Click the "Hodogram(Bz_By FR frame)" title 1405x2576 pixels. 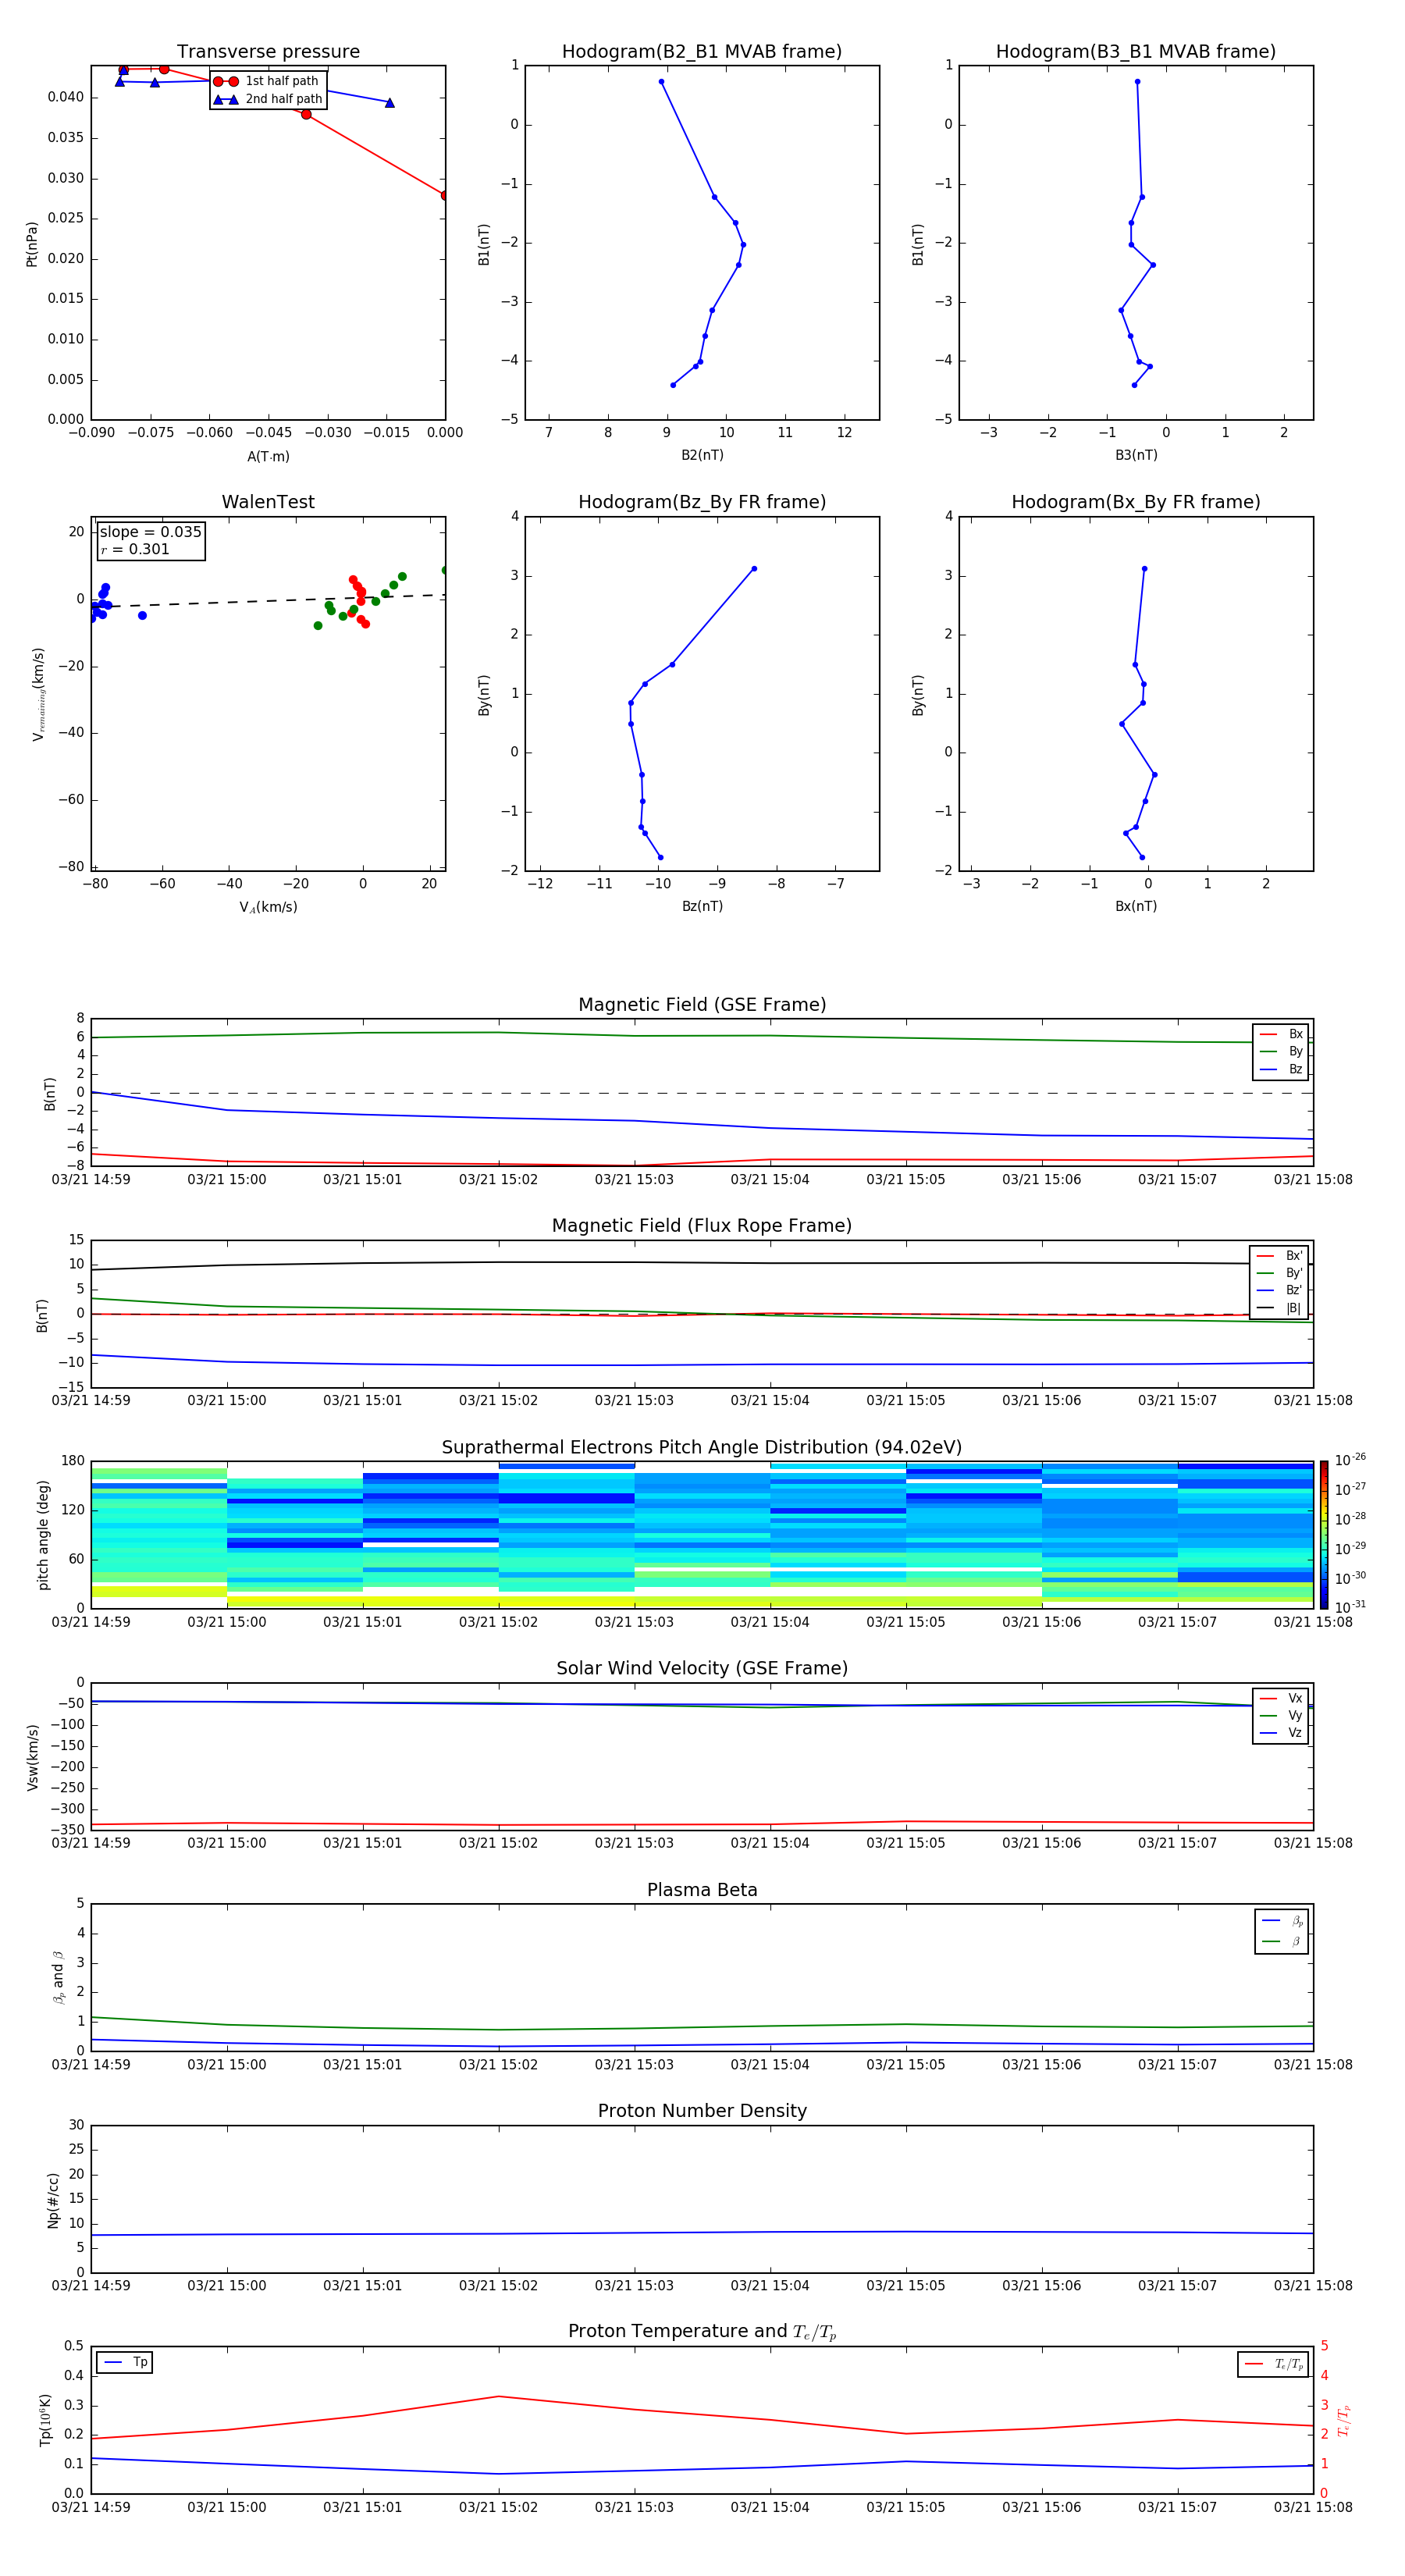click(702, 502)
